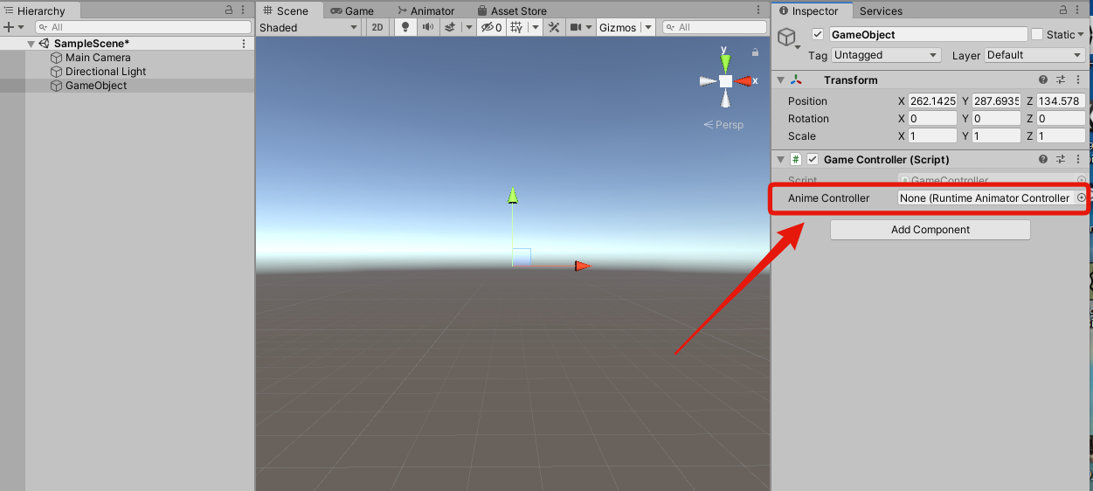Disable Game Controller script checkbox
Image resolution: width=1093 pixels, height=491 pixels.
coord(813,159)
